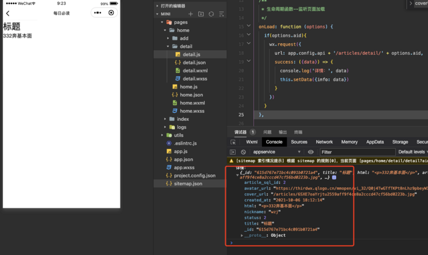Click the element inspector icon in debugger
This screenshot has width=428, height=255.
pos(233,142)
